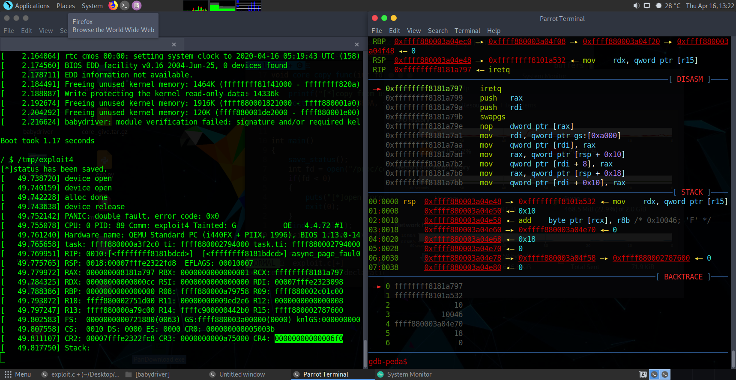The height and width of the screenshot is (380, 736).
Task: Open Search menu in Parrot Terminal
Action: (437, 31)
